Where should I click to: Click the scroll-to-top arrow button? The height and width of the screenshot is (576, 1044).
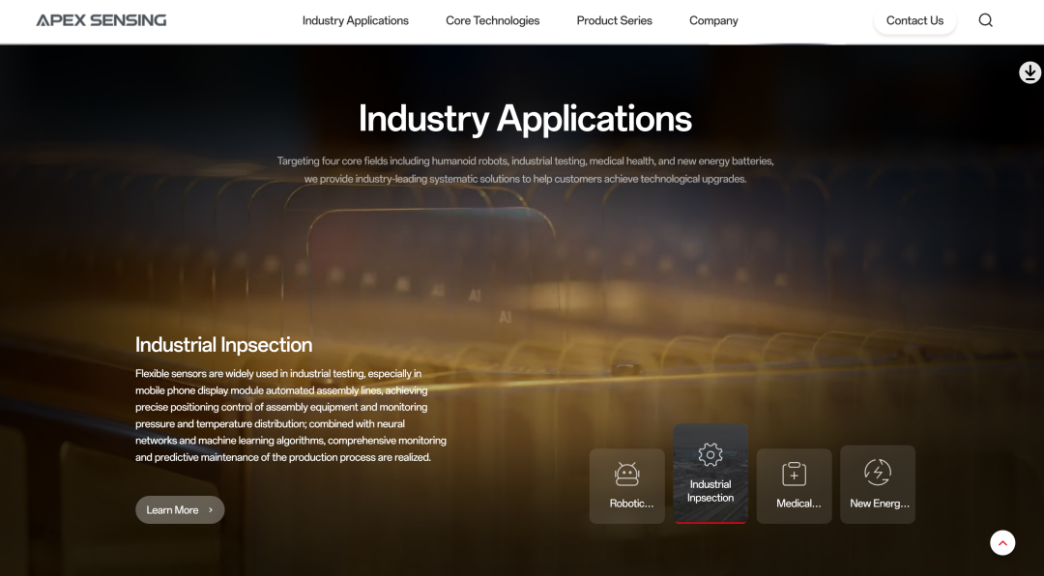coord(1002,543)
